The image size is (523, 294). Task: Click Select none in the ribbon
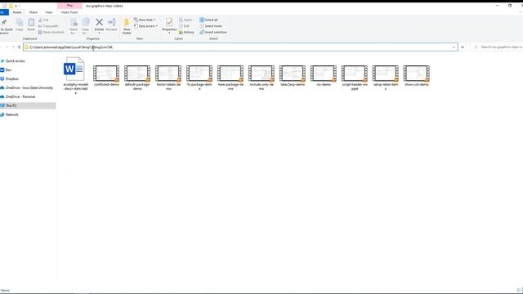click(x=211, y=26)
